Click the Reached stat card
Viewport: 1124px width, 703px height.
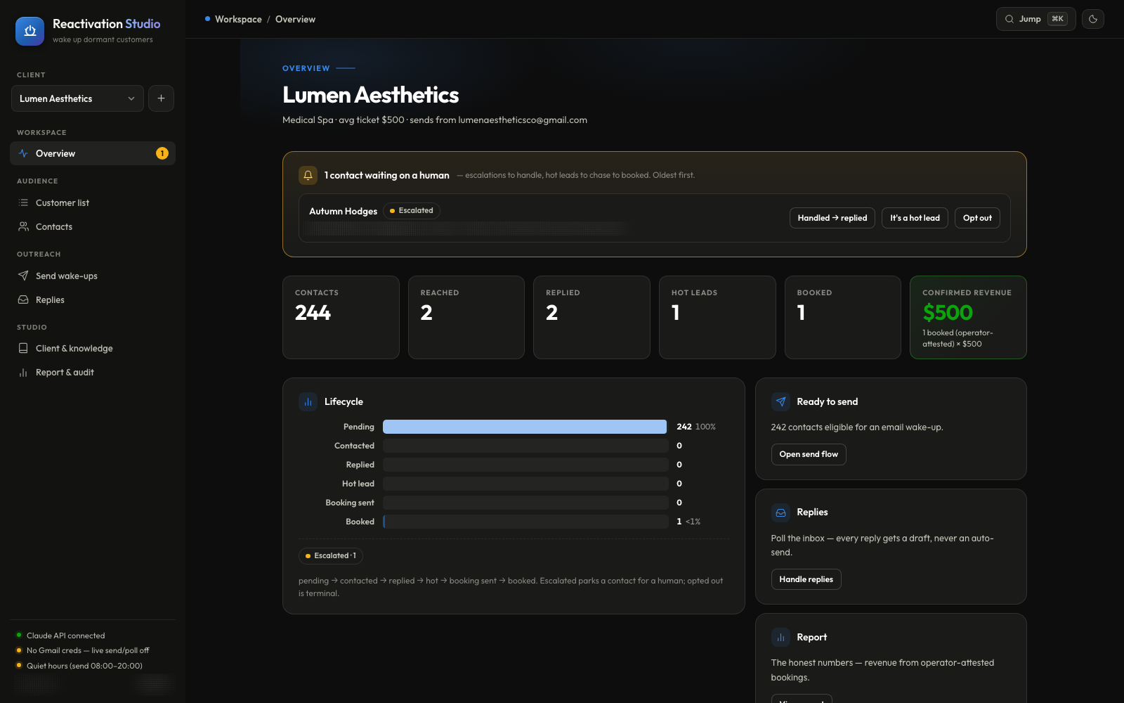[466, 317]
